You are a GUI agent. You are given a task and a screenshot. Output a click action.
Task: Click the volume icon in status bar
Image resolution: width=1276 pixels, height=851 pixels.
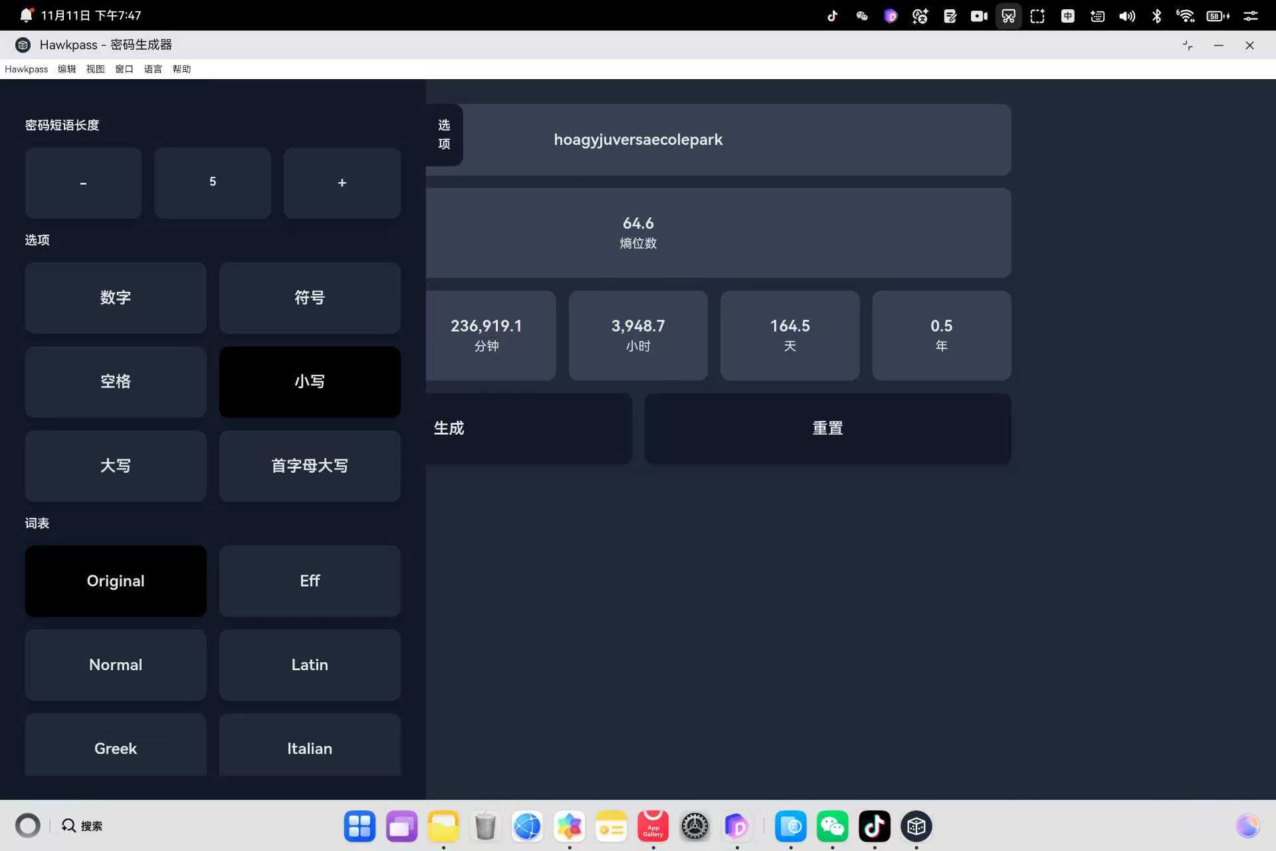point(1126,16)
